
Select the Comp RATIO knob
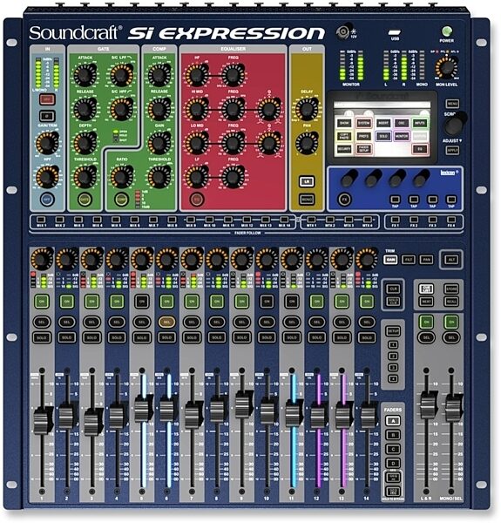(x=121, y=176)
